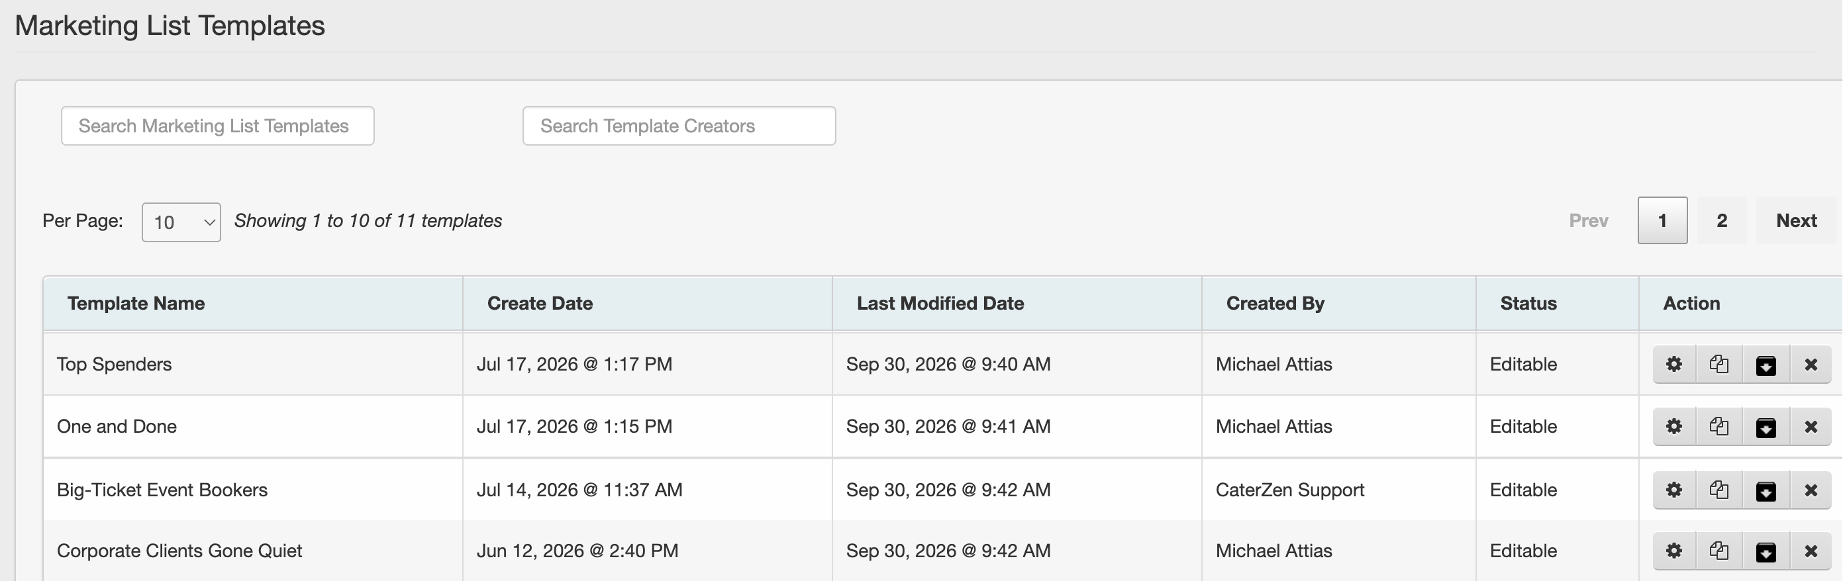Archive the Top Spenders template
Screen dimensions: 1845x581
[x=1766, y=364]
